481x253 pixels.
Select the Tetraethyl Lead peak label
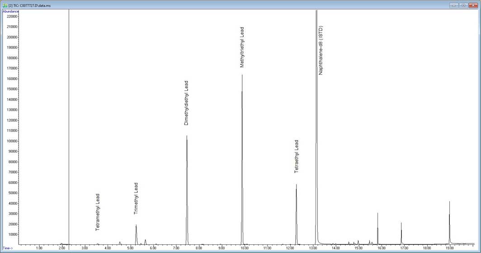tap(297, 156)
